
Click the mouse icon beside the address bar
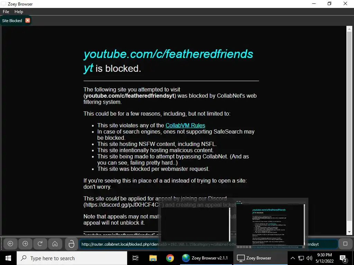[71, 244]
